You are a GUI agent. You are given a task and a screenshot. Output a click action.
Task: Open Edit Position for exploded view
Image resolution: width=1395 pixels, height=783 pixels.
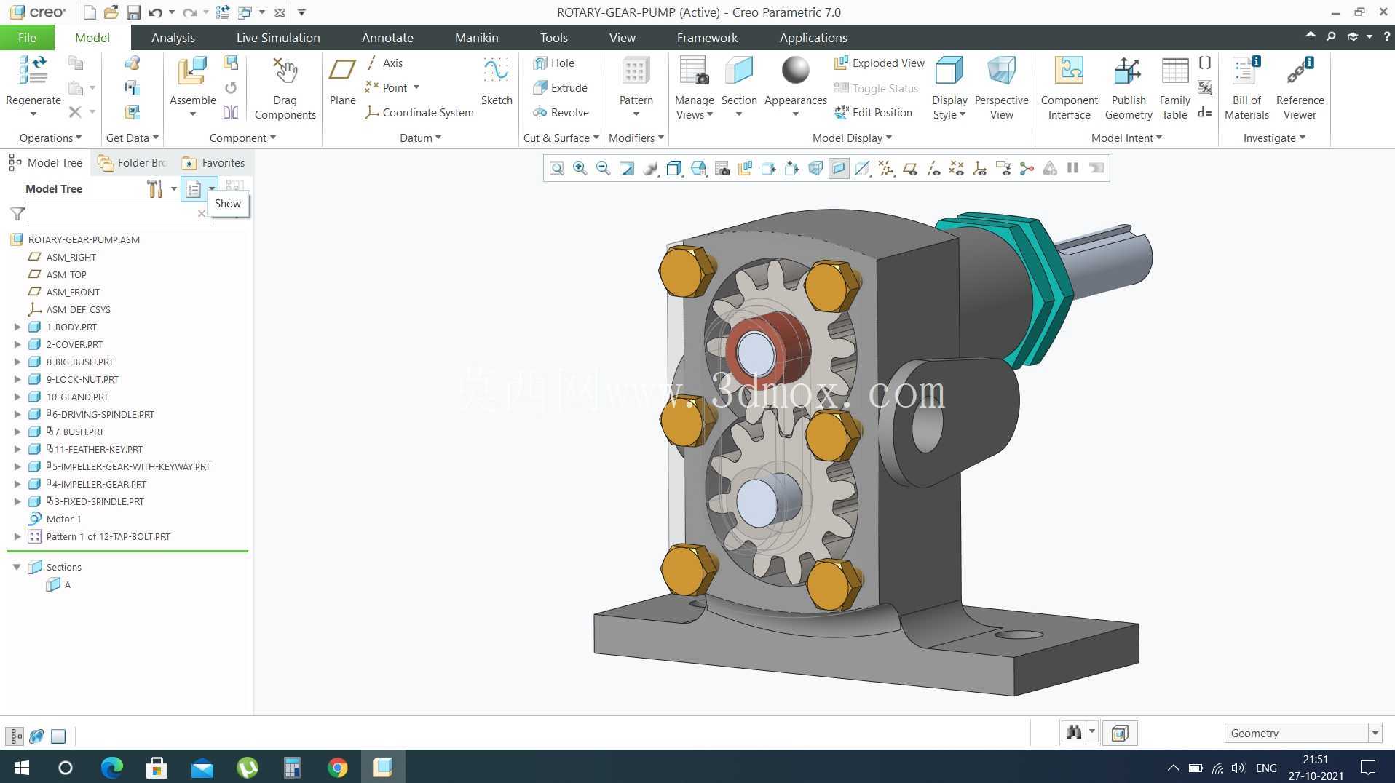[x=873, y=113]
